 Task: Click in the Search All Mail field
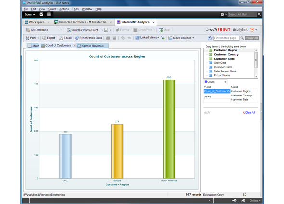[242, 14]
